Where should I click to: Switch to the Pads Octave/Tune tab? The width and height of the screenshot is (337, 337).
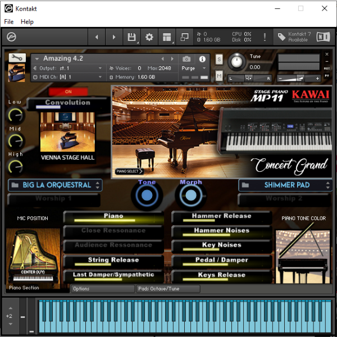168,289
